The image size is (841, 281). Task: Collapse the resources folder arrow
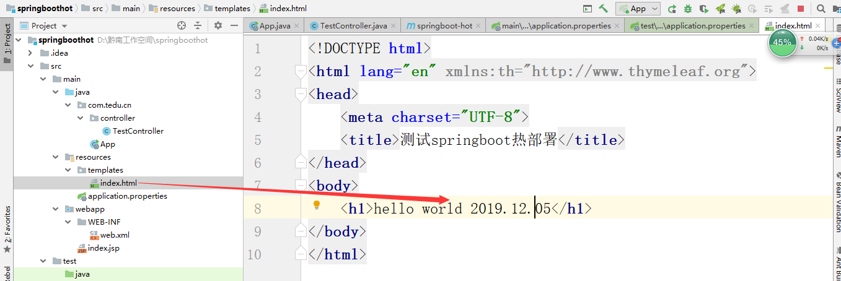(x=55, y=157)
